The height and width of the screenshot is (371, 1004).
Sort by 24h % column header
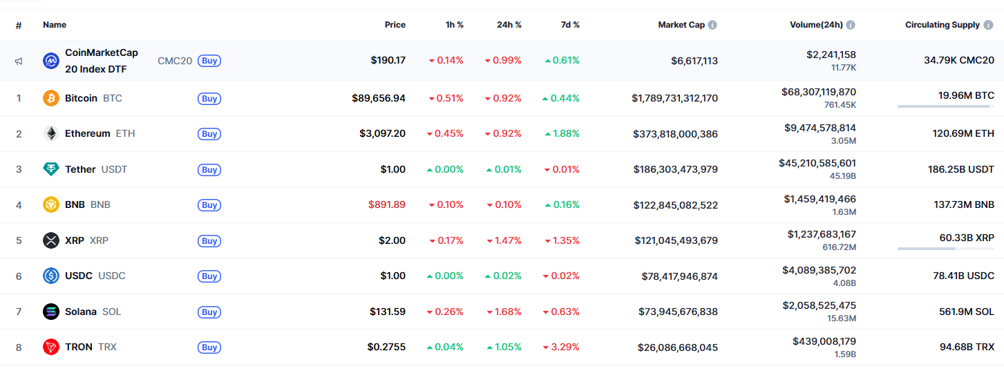(509, 25)
